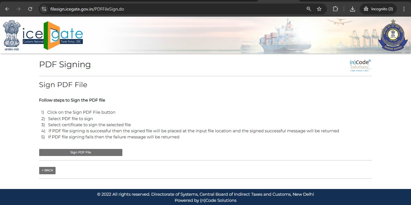Image resolution: width=411 pixels, height=205 pixels.
Task: Click the PDF Signing heading
Action: click(65, 64)
